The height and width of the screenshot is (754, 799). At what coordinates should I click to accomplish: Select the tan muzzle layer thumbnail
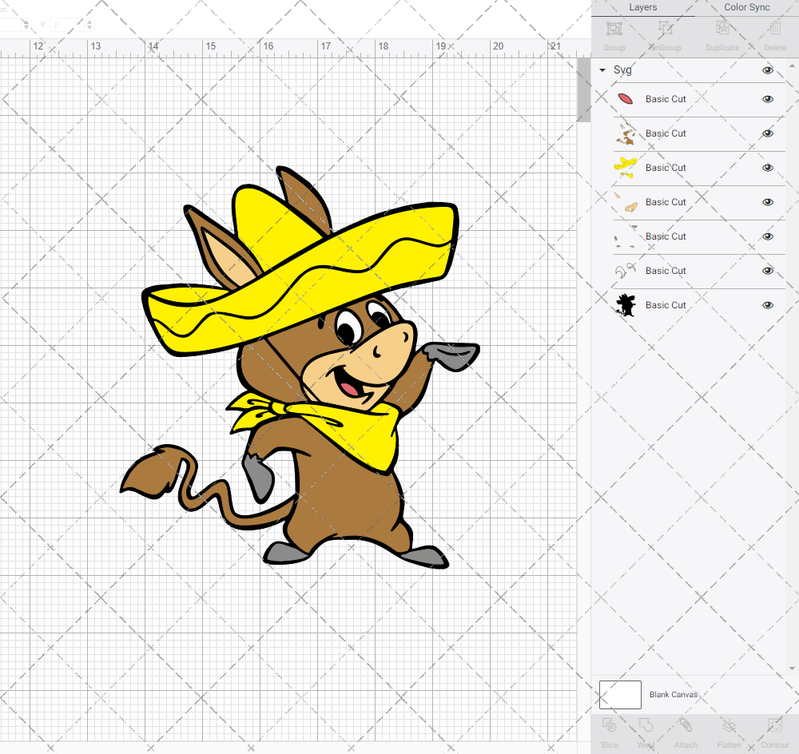(x=626, y=202)
